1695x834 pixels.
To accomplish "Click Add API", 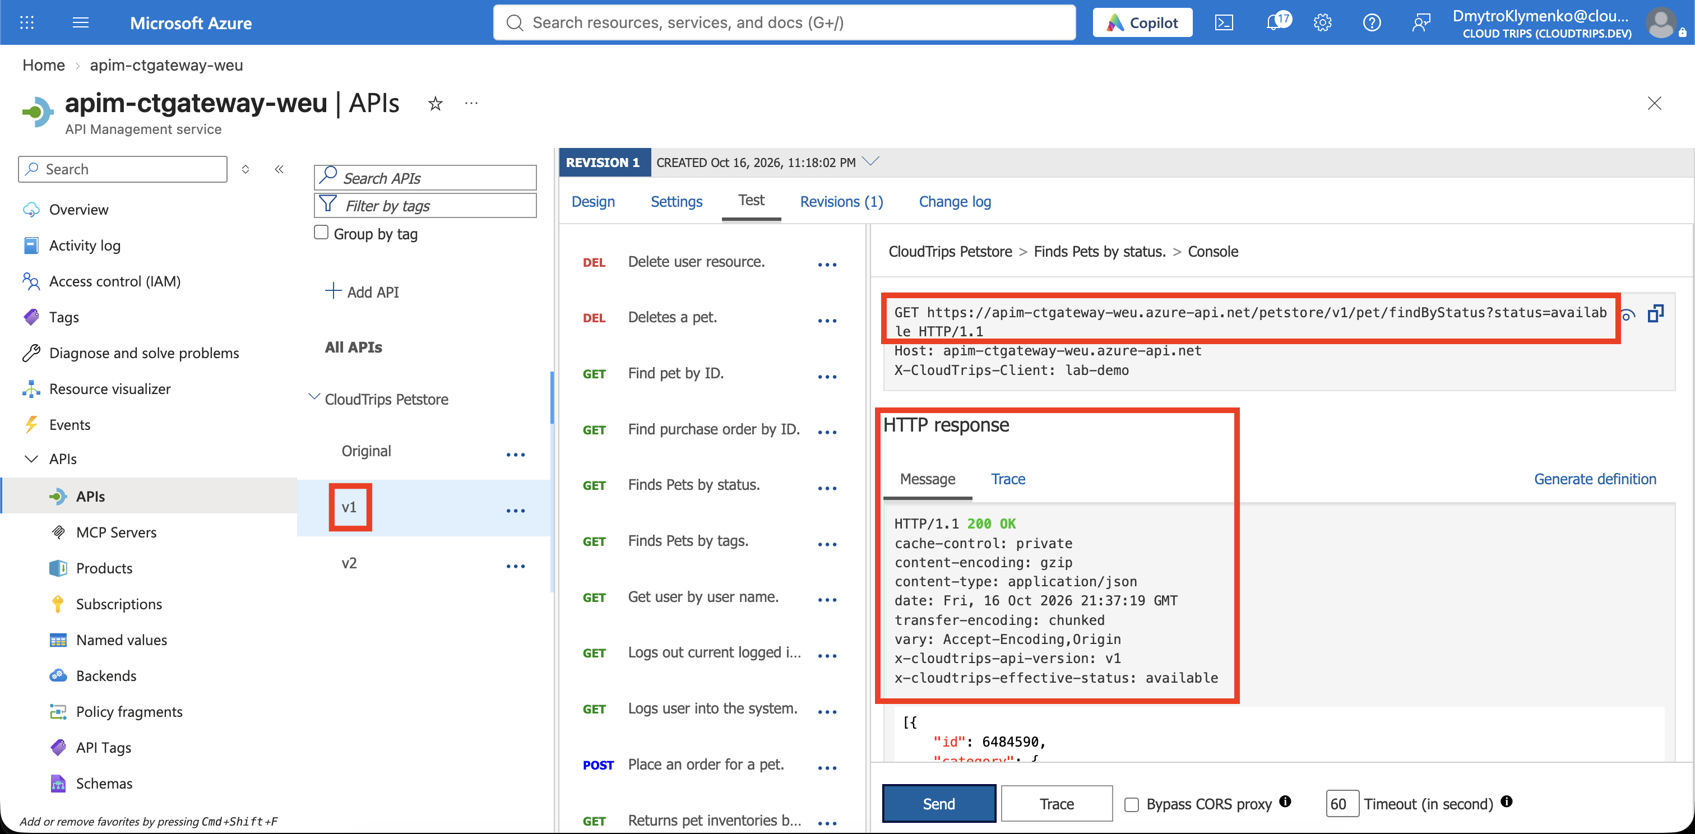I will coord(363,291).
